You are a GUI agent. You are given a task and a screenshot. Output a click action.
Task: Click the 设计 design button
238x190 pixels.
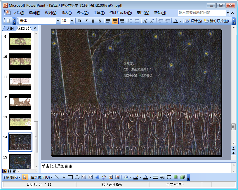tap(194, 21)
